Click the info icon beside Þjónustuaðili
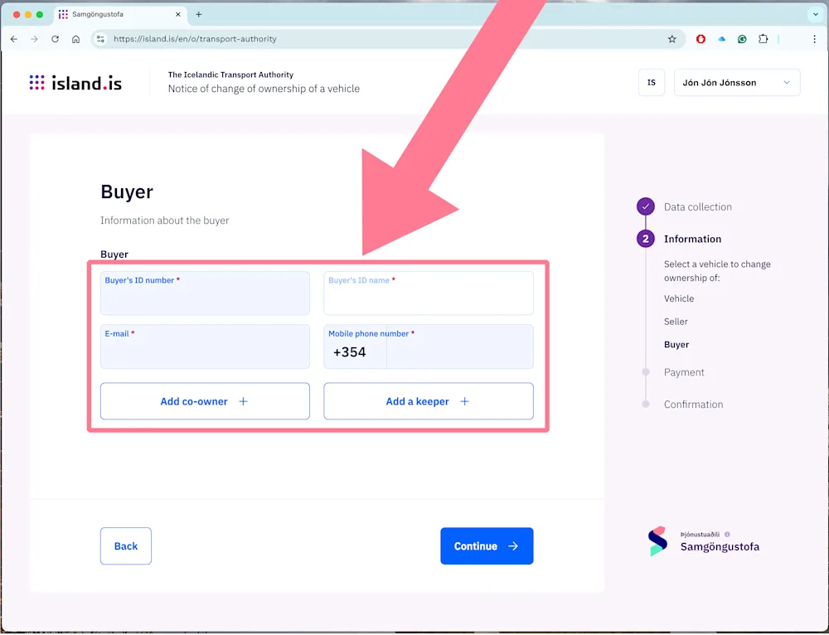This screenshot has width=829, height=635. (x=727, y=535)
